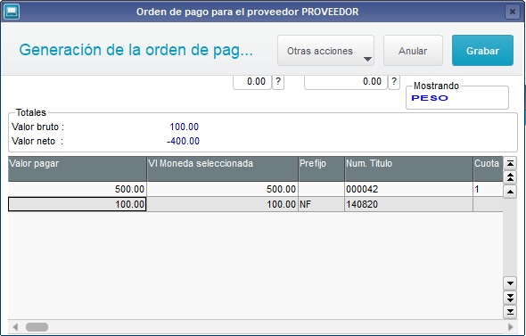Sort by the Valor pagar column header
526x336 pixels.
(x=78, y=168)
